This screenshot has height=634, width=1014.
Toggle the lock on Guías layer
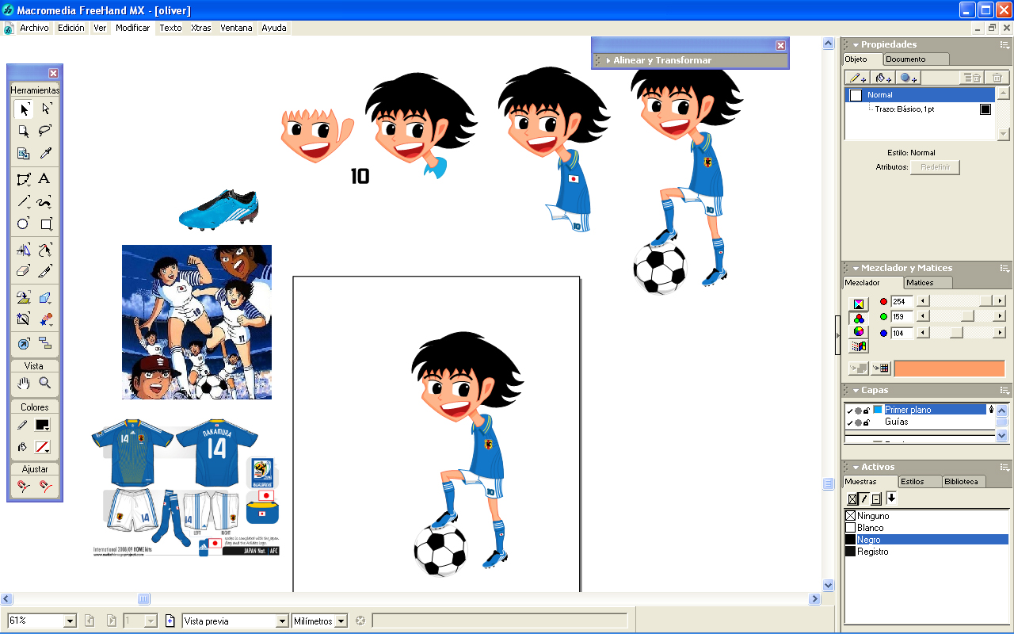tap(867, 422)
